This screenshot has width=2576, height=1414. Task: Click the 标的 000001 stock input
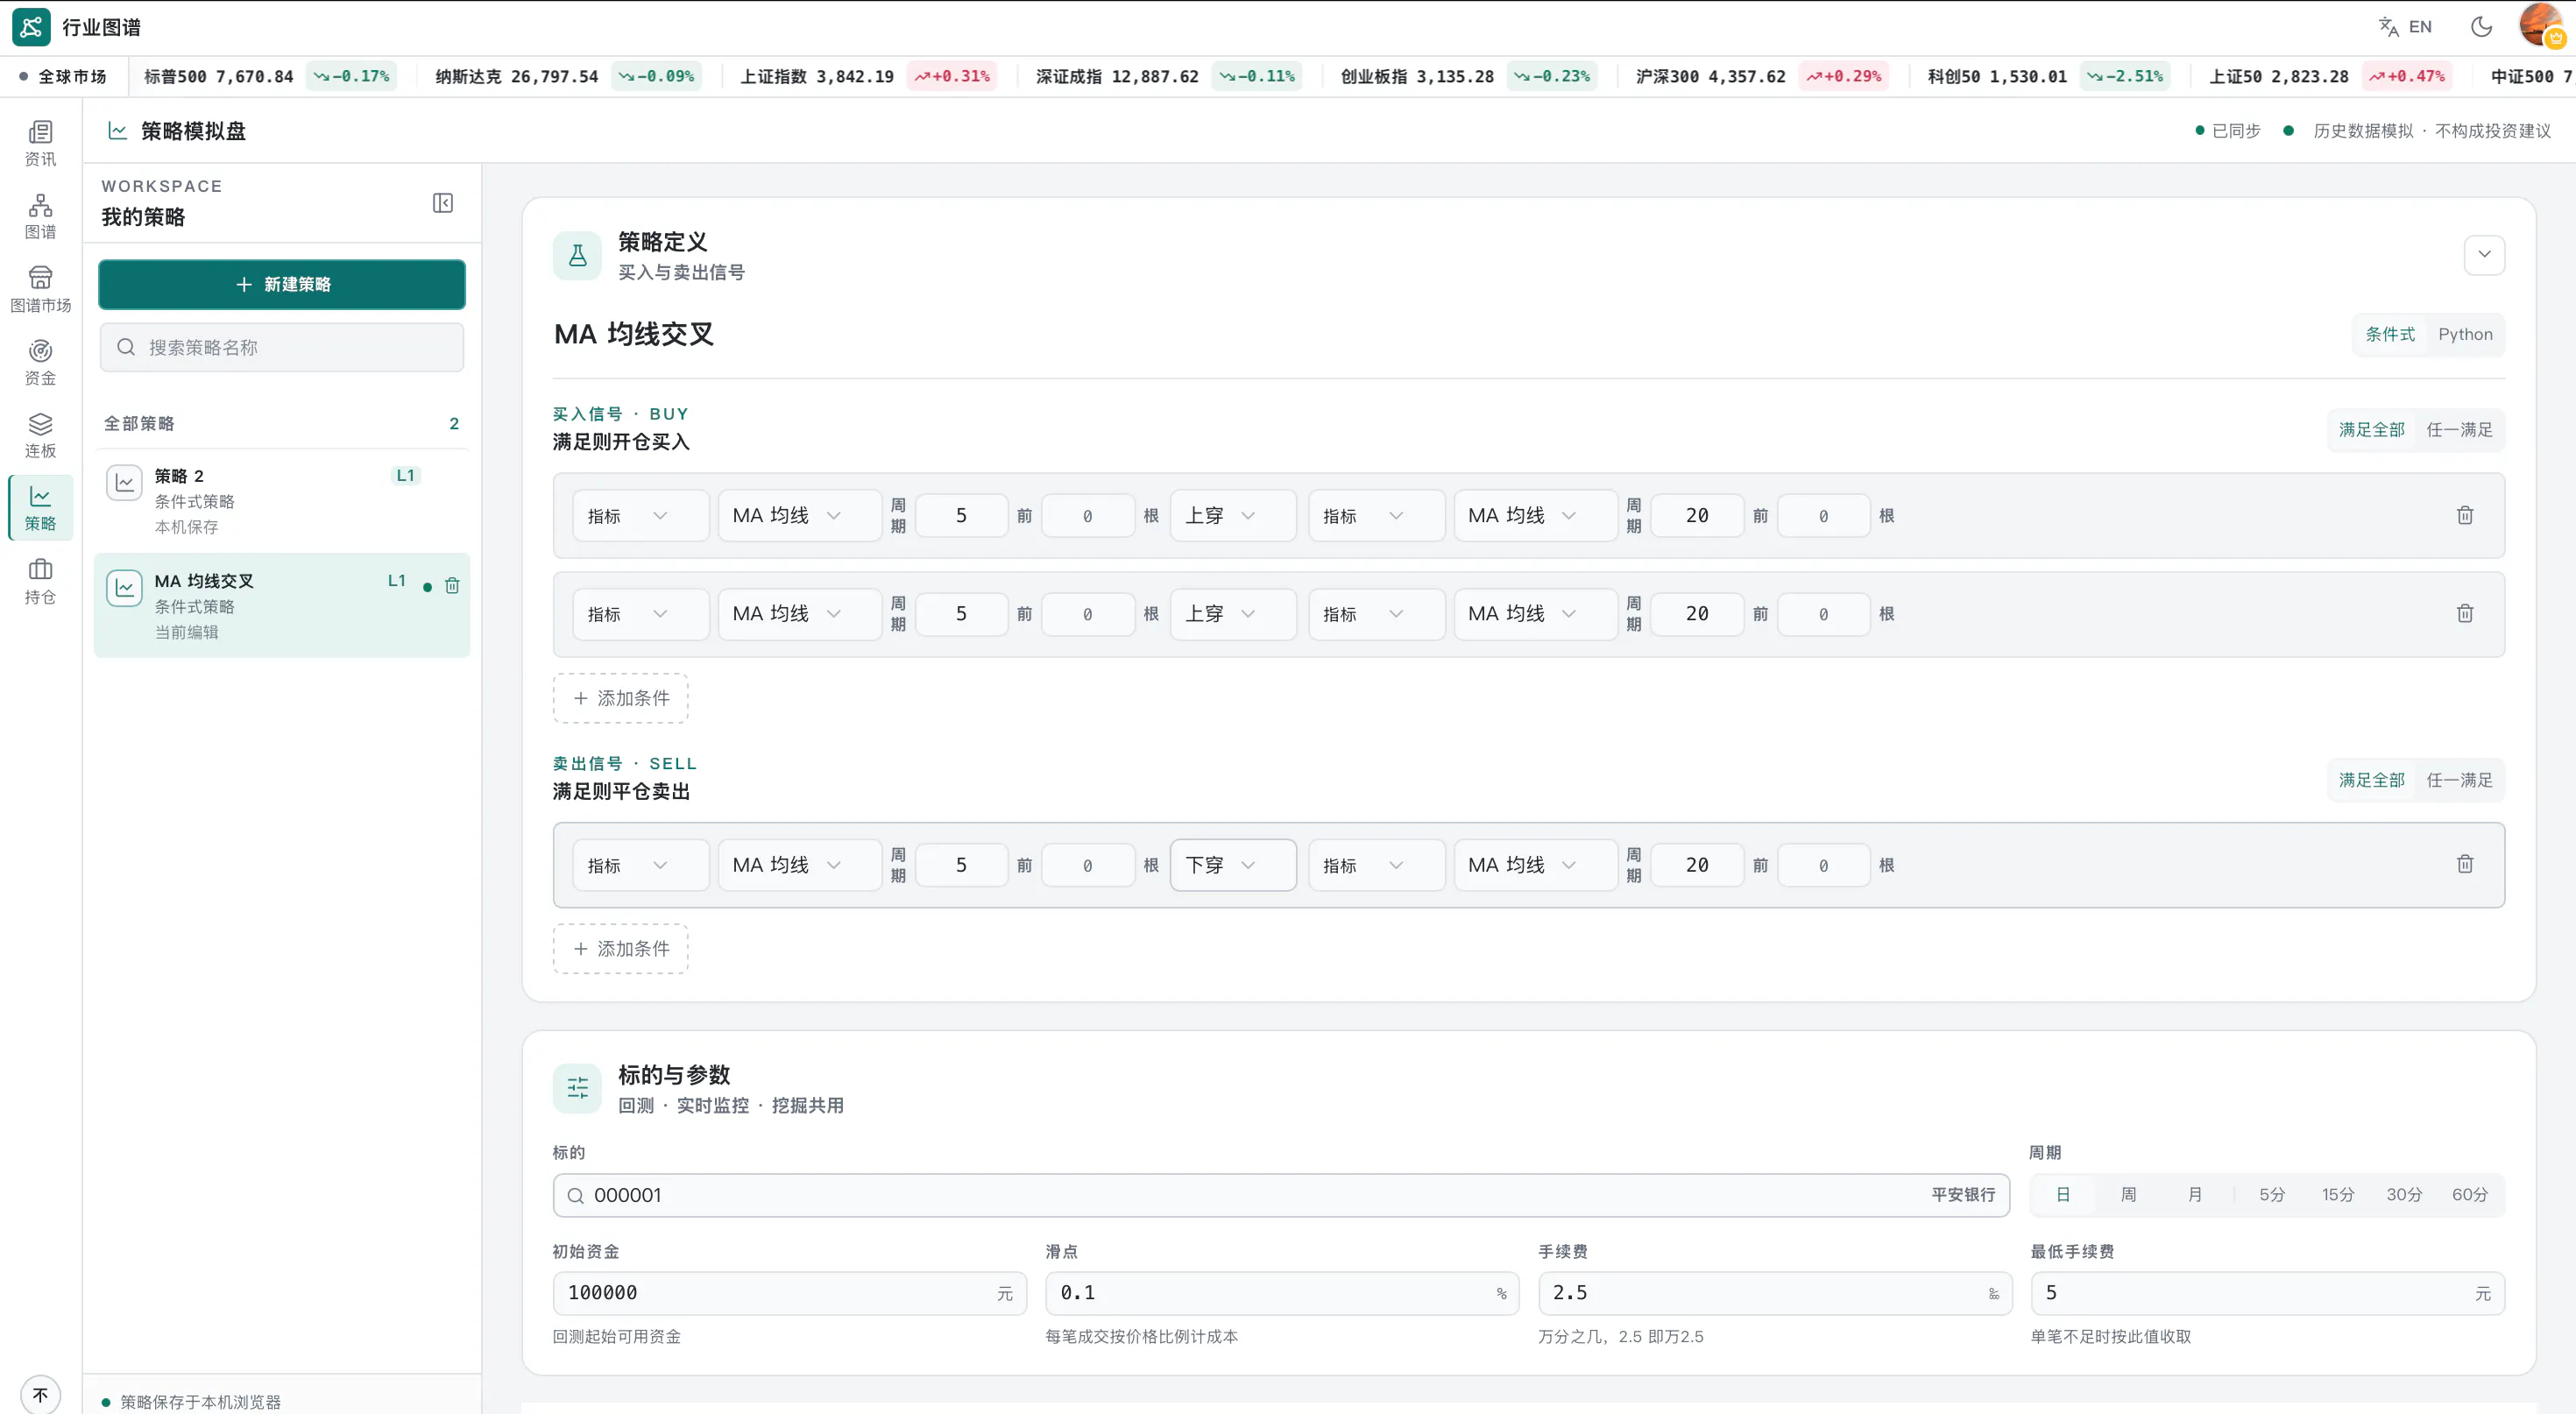(x=1281, y=1195)
